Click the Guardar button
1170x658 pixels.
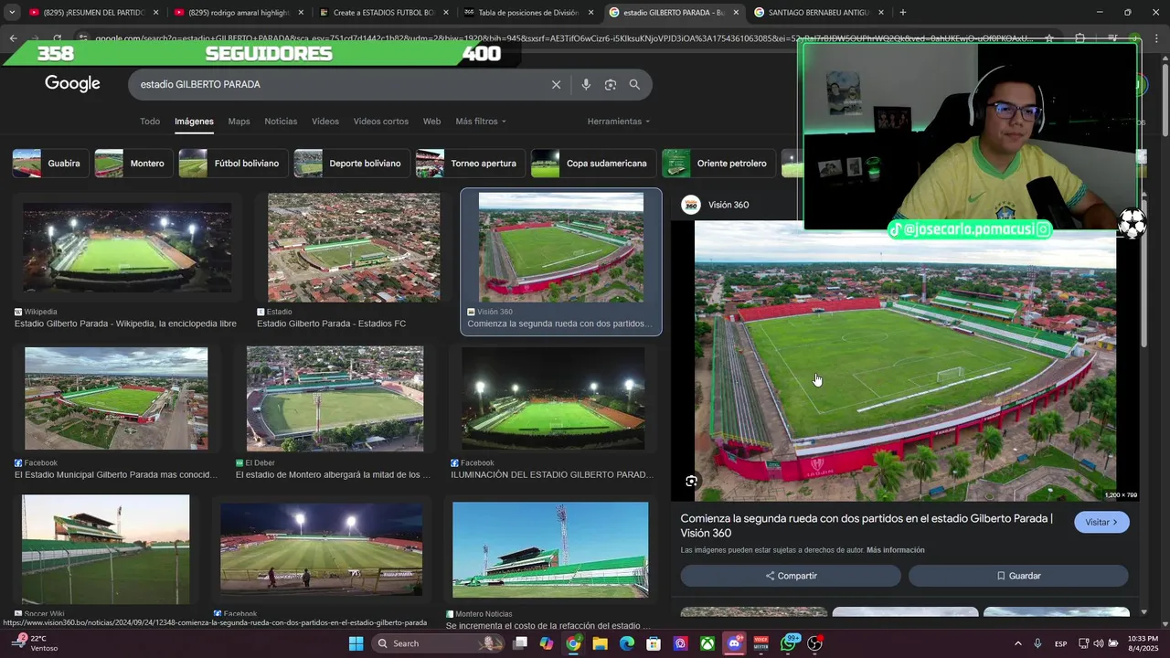1018,576
